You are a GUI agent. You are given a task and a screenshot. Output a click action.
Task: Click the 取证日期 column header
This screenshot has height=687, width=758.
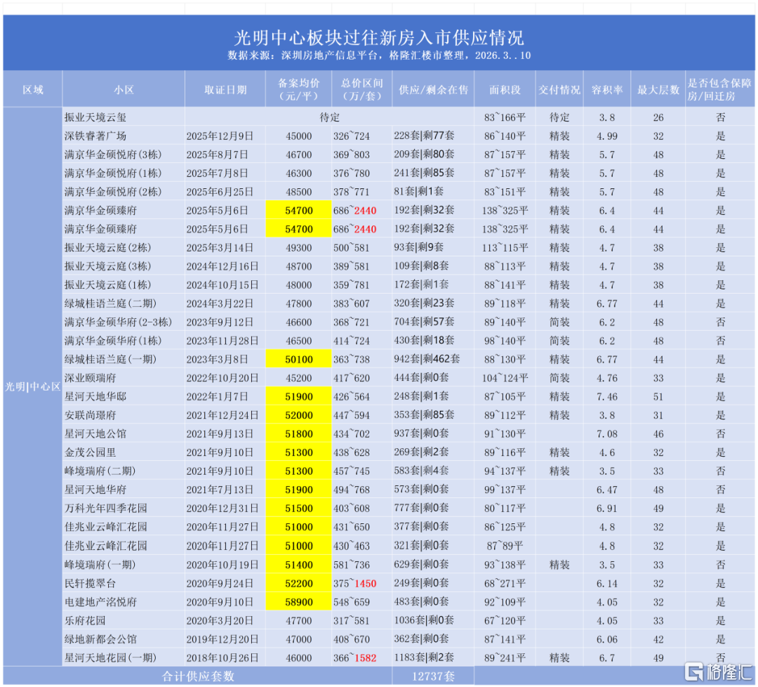click(225, 90)
